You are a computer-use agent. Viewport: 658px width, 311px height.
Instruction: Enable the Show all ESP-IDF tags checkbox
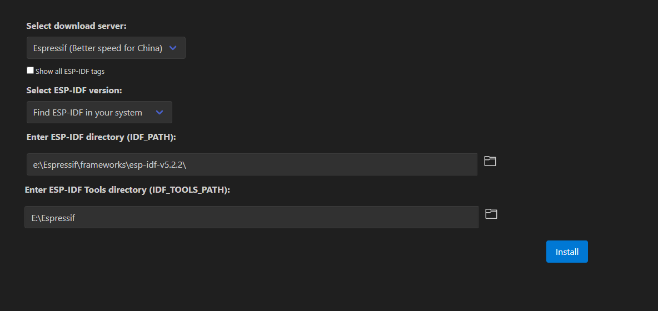(x=30, y=71)
